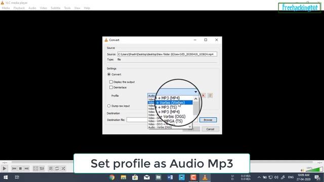Open the Playback menu
The width and height of the screenshot is (324, 182).
(19, 8)
